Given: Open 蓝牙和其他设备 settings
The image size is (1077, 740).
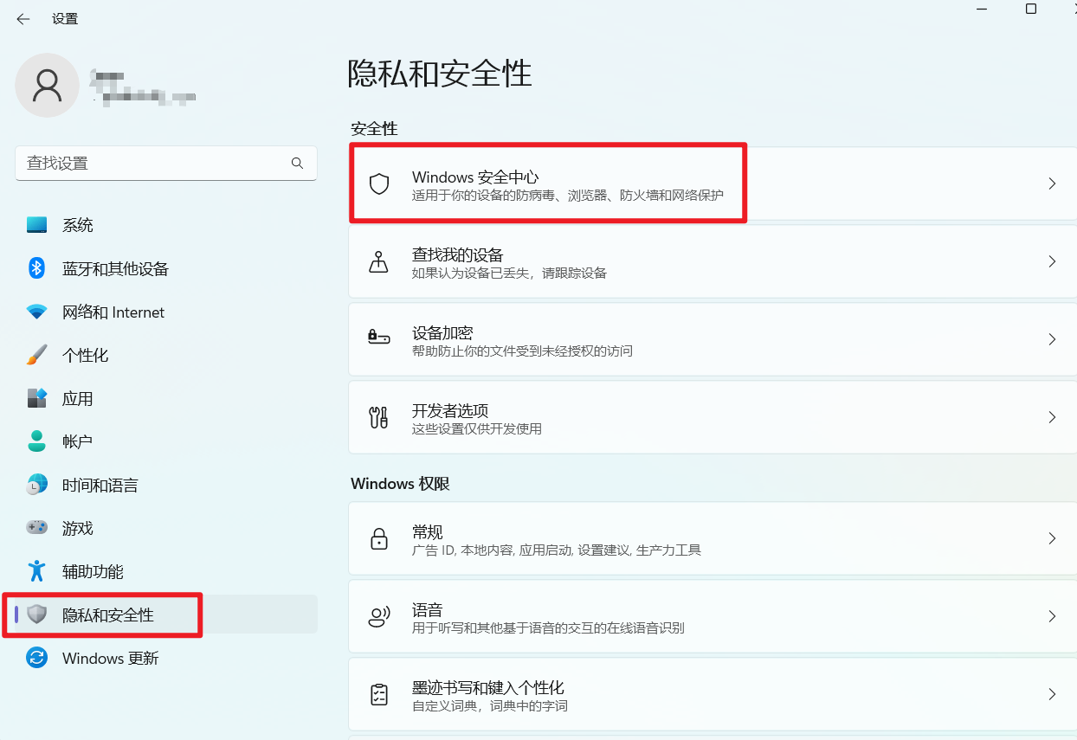Looking at the screenshot, I should (x=36, y=268).
